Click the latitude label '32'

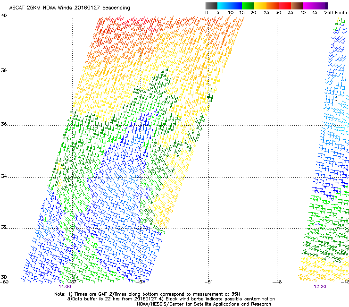4,227
